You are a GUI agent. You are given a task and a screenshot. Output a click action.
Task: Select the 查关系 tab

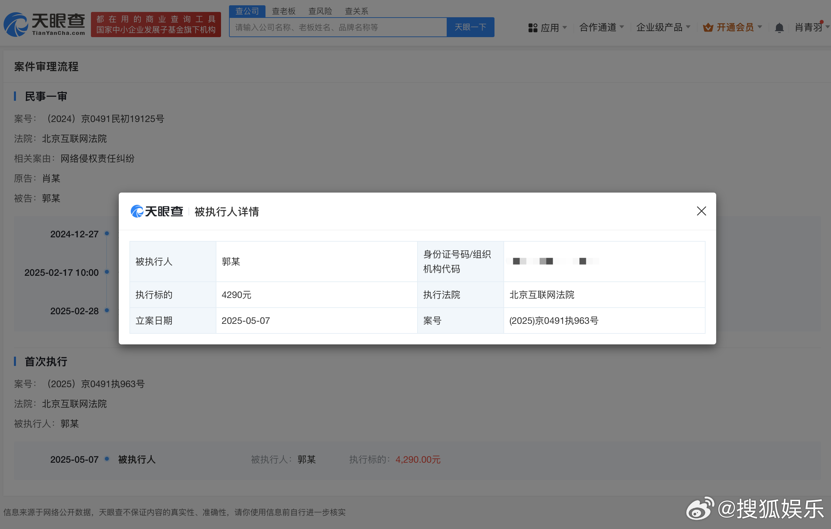coord(356,11)
